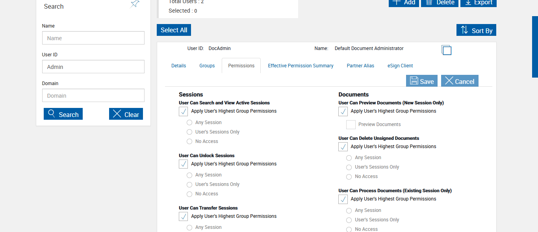Click the Delete trash icon button

440,3
